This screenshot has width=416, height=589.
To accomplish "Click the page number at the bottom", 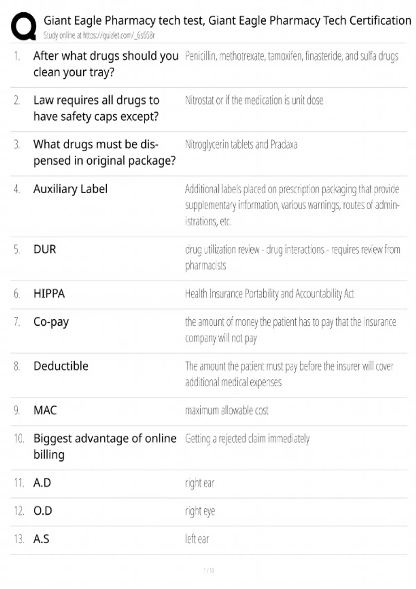I will click(208, 570).
